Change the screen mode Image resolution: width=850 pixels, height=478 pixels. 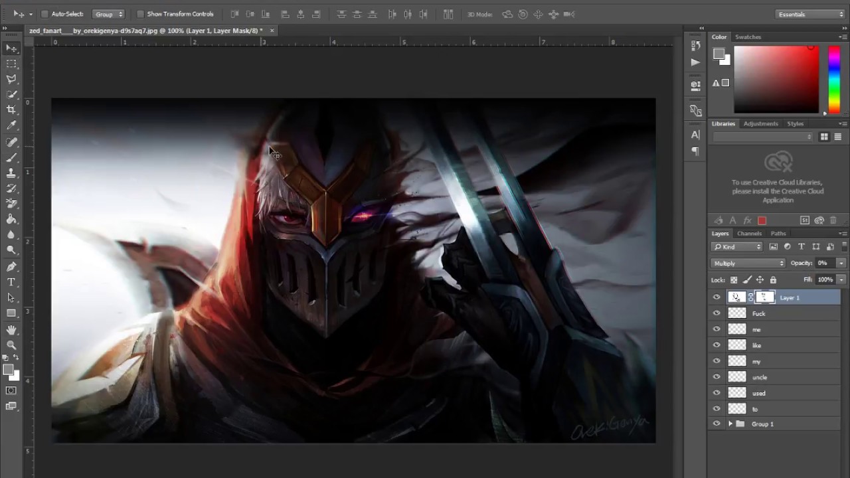pyautogui.click(x=11, y=406)
